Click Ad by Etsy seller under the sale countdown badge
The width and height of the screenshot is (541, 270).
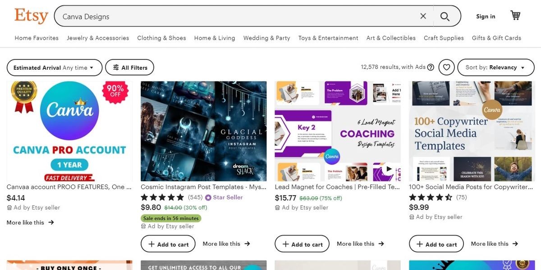click(x=168, y=226)
